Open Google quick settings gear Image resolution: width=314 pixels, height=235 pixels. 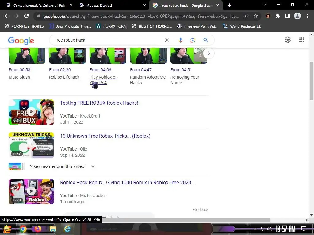(x=288, y=40)
